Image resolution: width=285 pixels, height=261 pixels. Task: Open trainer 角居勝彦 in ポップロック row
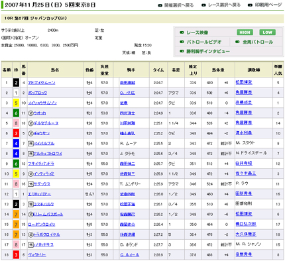tap(244, 92)
